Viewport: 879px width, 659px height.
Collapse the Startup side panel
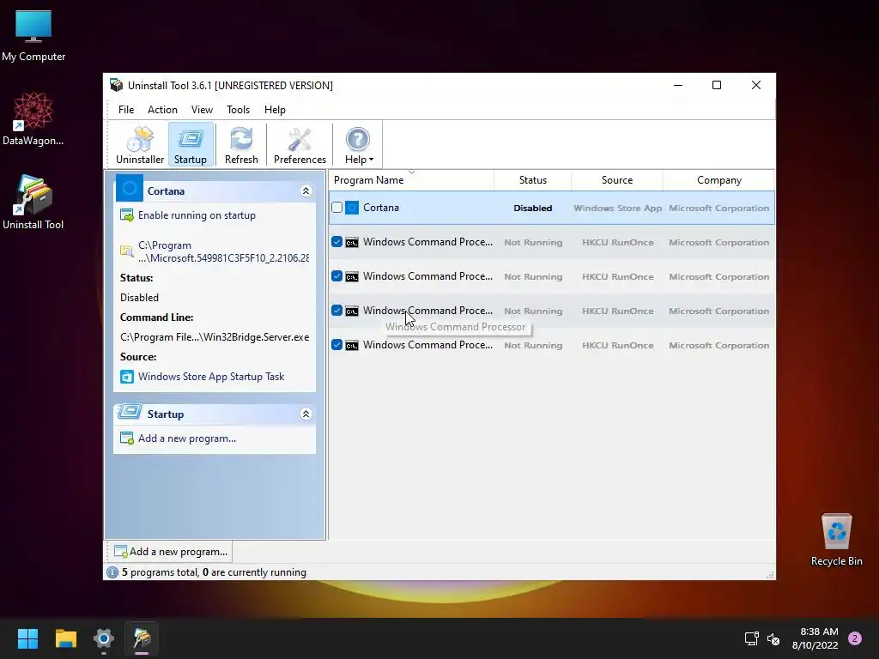[x=306, y=414]
